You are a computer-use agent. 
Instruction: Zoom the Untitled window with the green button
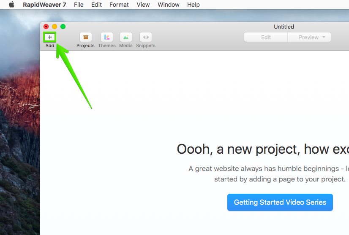(x=63, y=27)
